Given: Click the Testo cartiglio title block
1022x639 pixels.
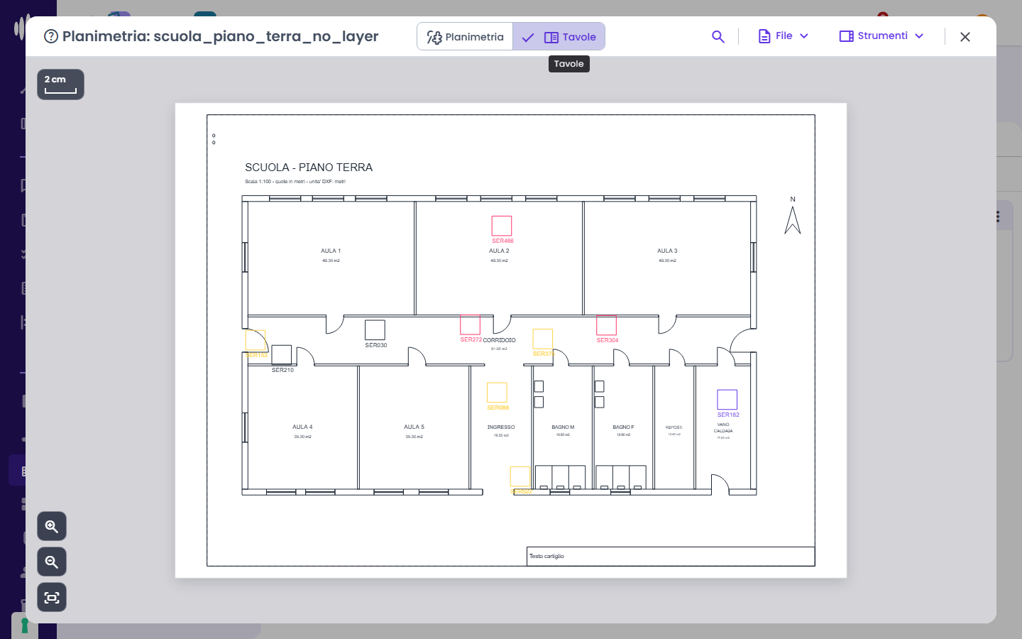Looking at the screenshot, I should click(x=671, y=556).
